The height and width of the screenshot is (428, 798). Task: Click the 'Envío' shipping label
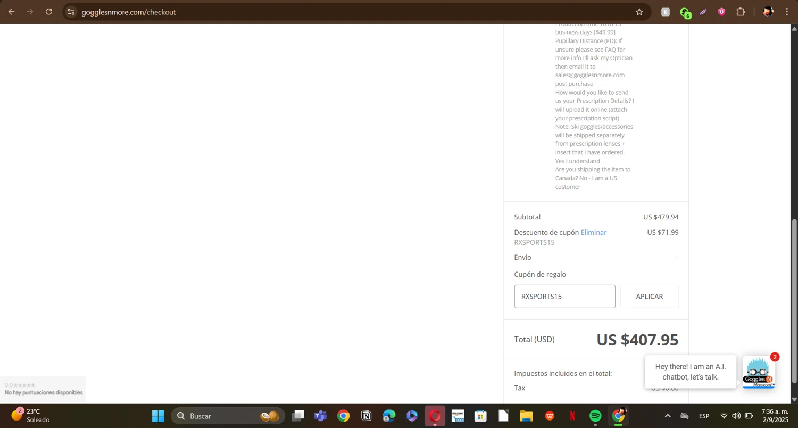click(x=522, y=258)
